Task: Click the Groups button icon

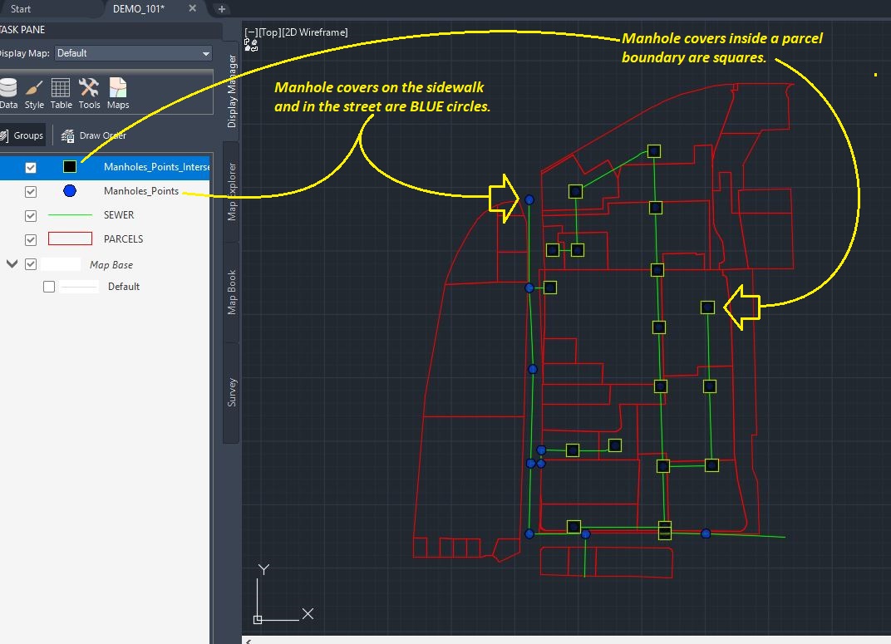Action: tap(4, 135)
